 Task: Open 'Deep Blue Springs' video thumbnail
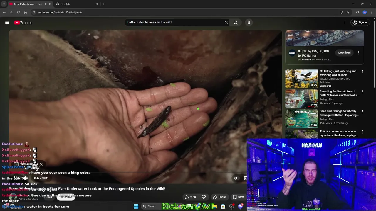(x=302, y=118)
